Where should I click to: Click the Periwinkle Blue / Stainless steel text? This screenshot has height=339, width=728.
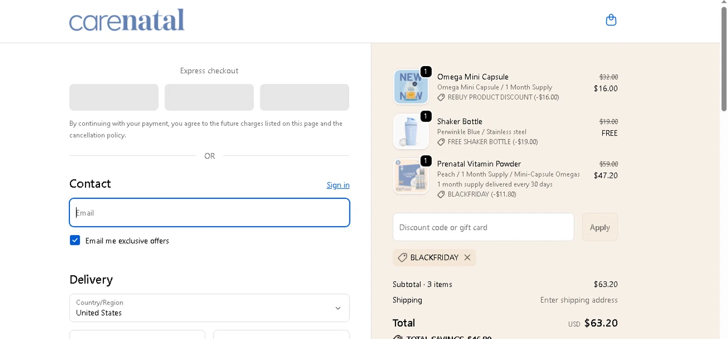(x=482, y=132)
